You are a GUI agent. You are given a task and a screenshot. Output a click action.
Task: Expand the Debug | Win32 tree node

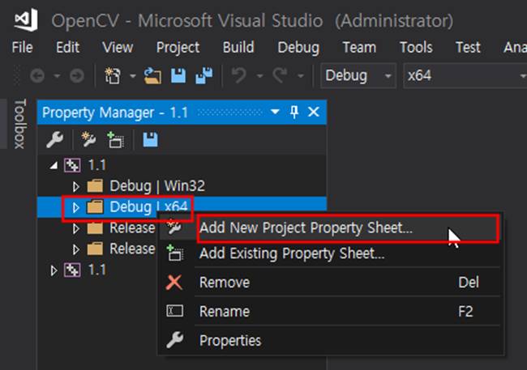pyautogui.click(x=77, y=186)
